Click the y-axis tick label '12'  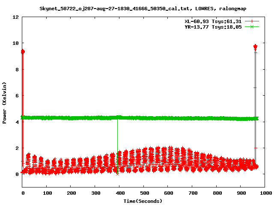(x=15, y=17)
